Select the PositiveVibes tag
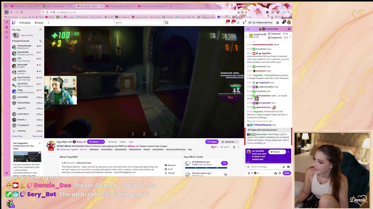Screen dimensions: 373x209 click(x=107, y=149)
